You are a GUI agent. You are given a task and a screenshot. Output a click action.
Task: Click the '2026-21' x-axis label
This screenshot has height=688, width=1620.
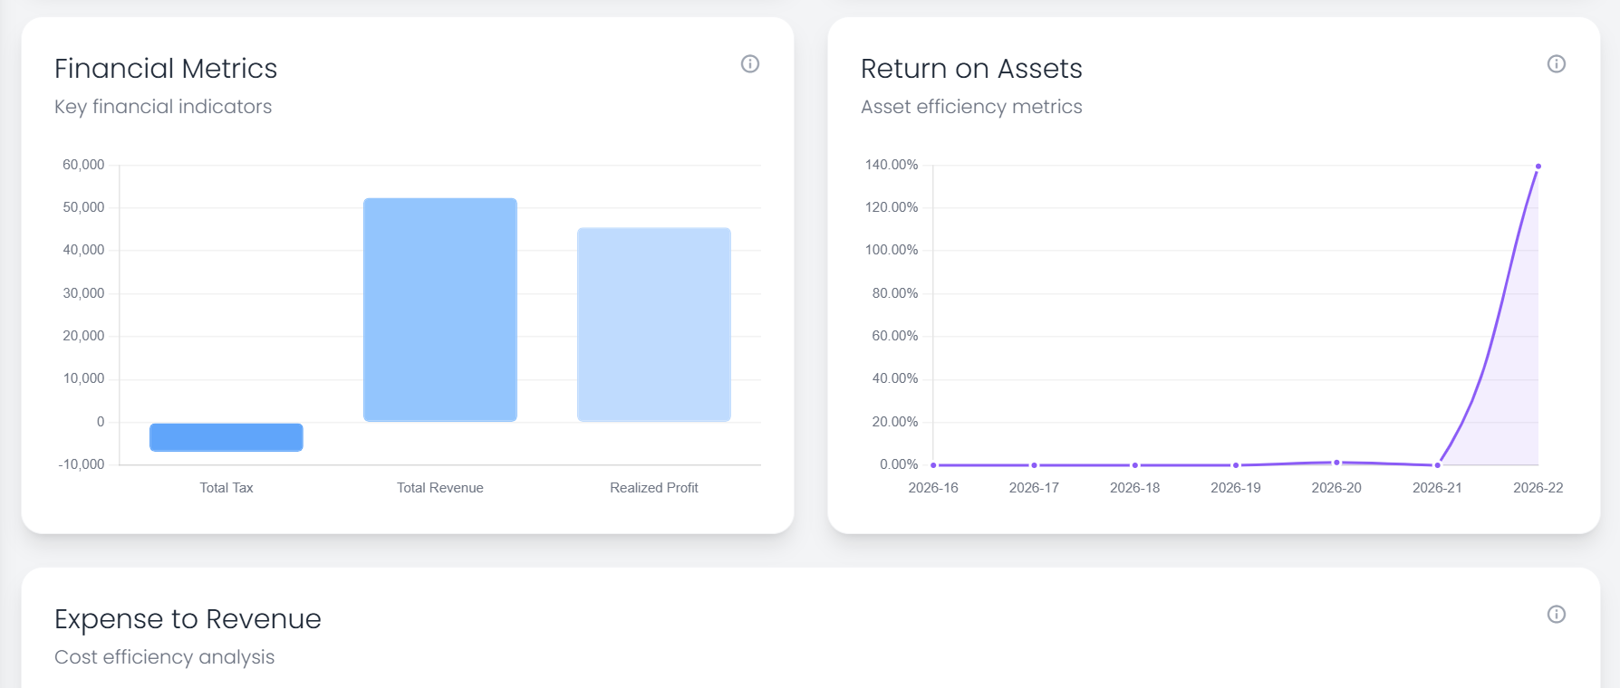[1437, 488]
